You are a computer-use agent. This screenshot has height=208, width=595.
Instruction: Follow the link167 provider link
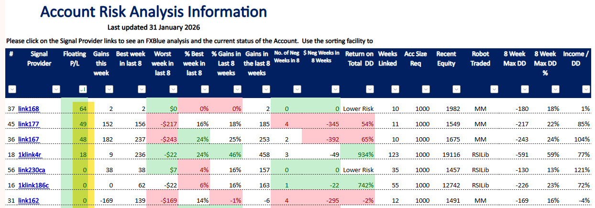pos(28,139)
